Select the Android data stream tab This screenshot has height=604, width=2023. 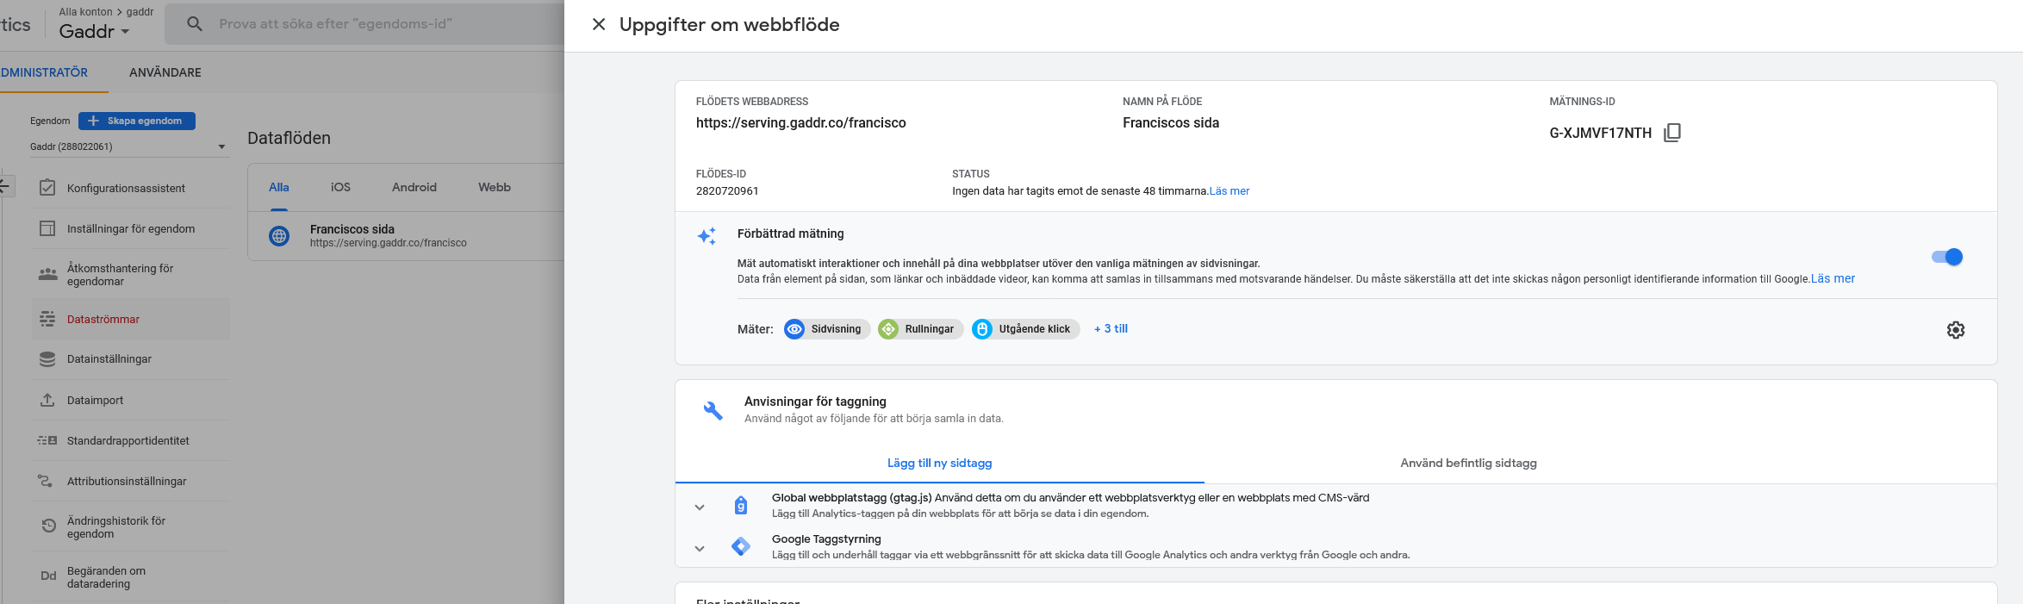pos(414,187)
